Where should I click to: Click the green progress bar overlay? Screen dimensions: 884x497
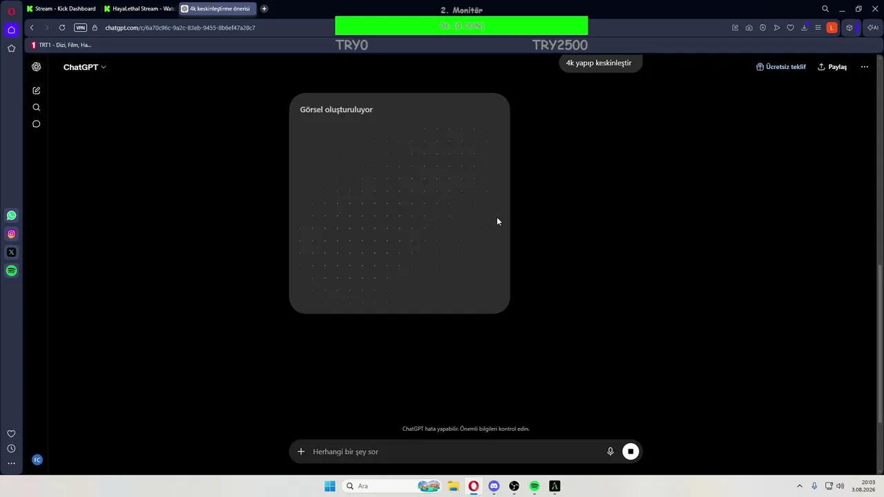(x=461, y=26)
